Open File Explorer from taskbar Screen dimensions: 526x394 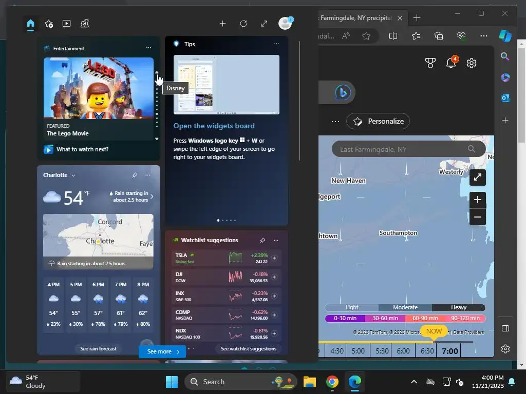(x=309, y=382)
